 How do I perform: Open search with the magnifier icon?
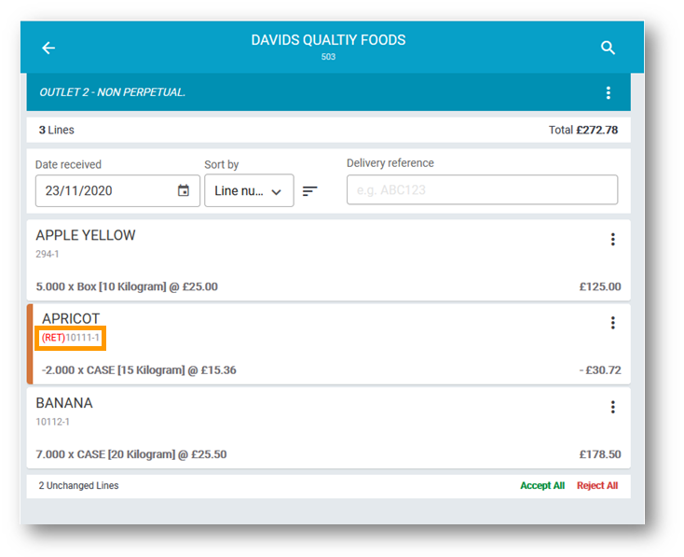coord(608,48)
